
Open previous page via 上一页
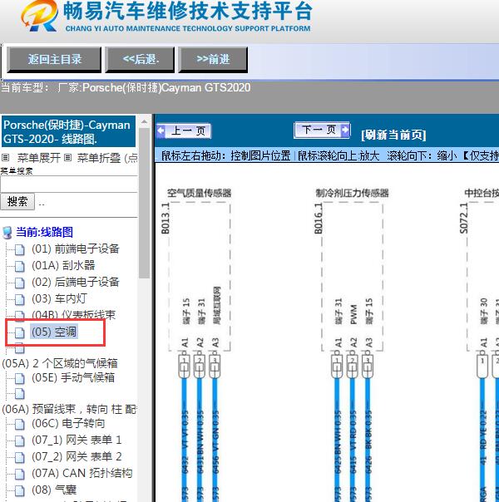[x=184, y=131]
